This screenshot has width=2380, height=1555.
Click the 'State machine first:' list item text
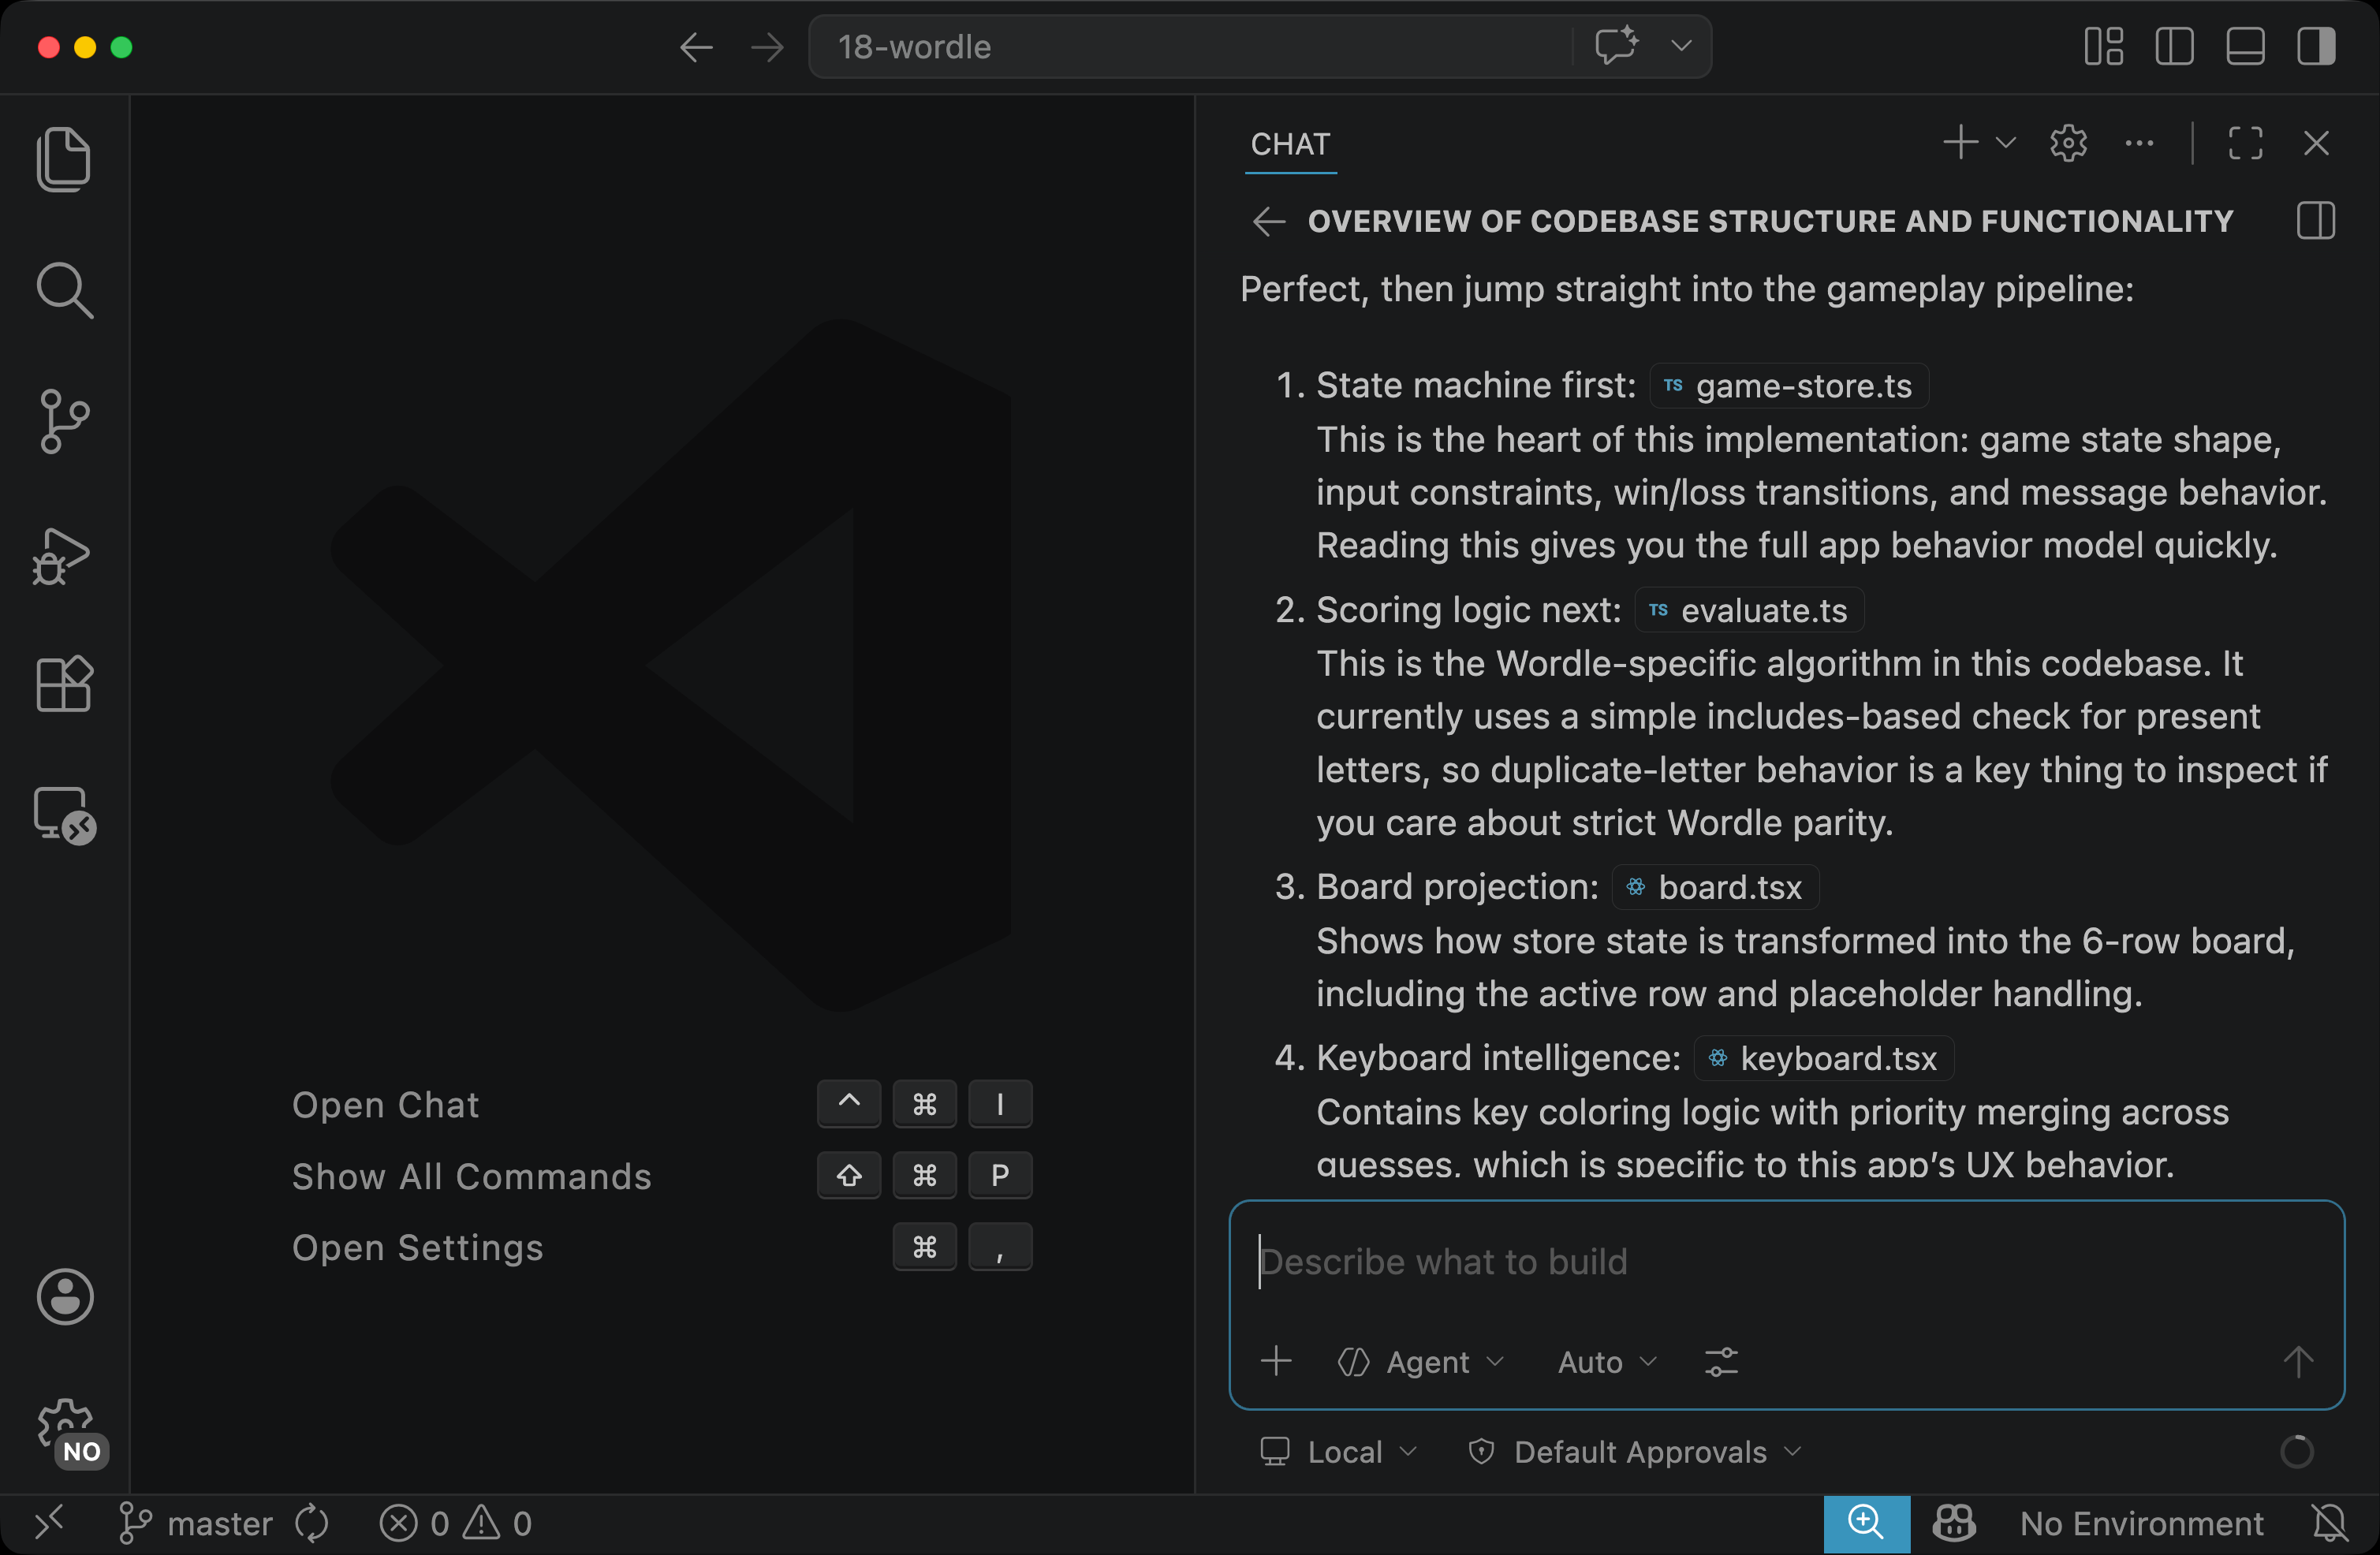[x=1476, y=385]
